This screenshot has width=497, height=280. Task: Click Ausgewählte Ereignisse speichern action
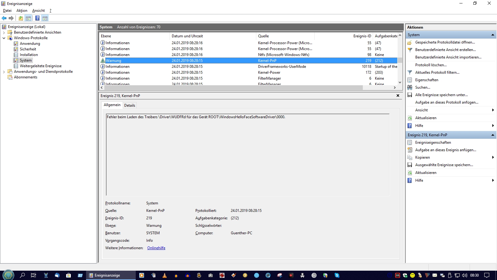[x=444, y=165]
